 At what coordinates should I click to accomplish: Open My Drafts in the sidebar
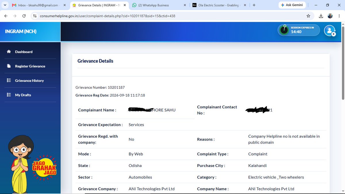coord(30,95)
